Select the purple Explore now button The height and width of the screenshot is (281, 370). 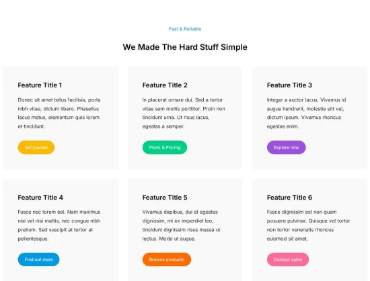click(286, 147)
